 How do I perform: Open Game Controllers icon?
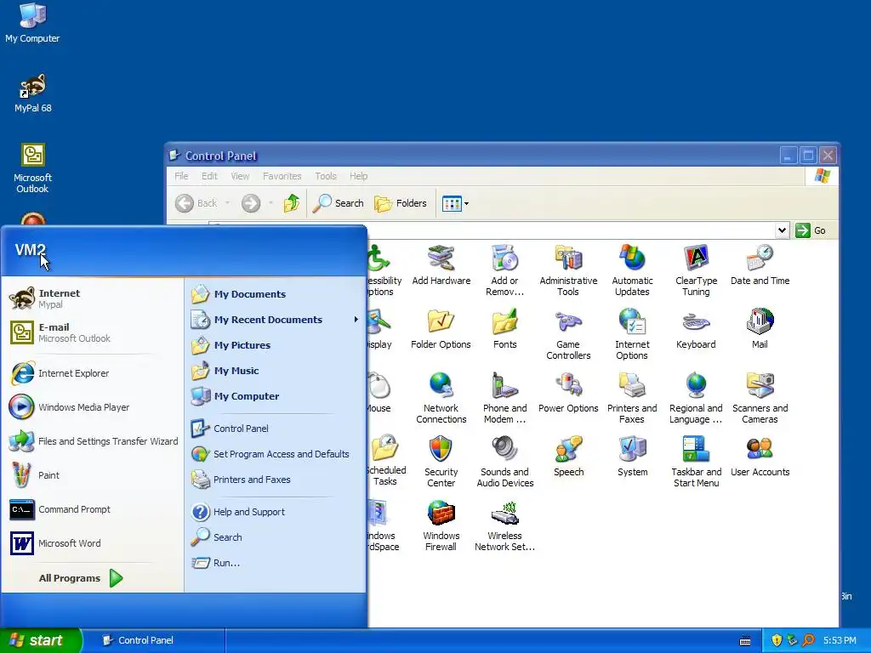point(568,335)
